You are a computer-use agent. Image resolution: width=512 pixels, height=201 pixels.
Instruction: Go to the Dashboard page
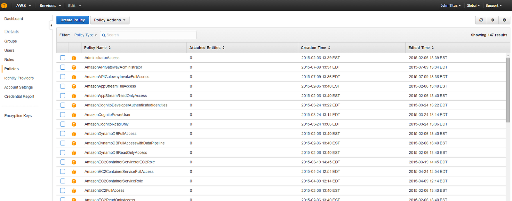click(x=14, y=19)
